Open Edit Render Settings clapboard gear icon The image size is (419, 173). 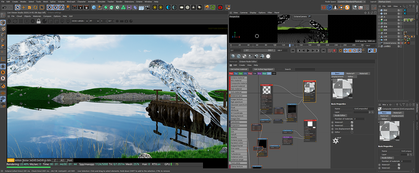86,7
